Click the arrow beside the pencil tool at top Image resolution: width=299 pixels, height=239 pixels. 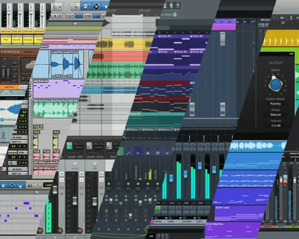(60, 7)
